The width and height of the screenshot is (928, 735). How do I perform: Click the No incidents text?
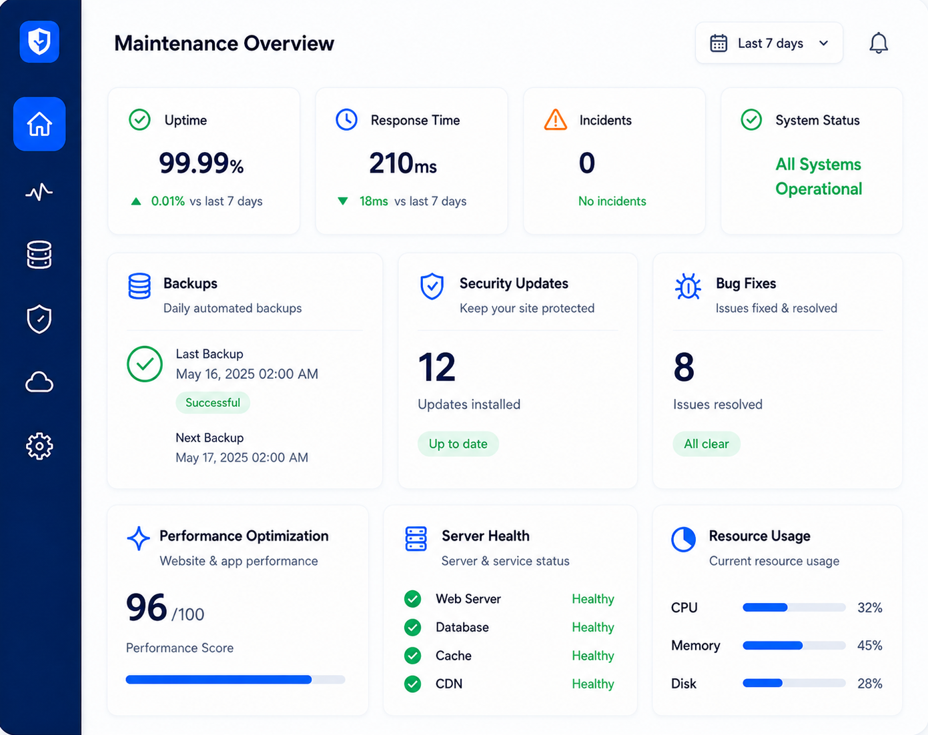[x=612, y=201]
